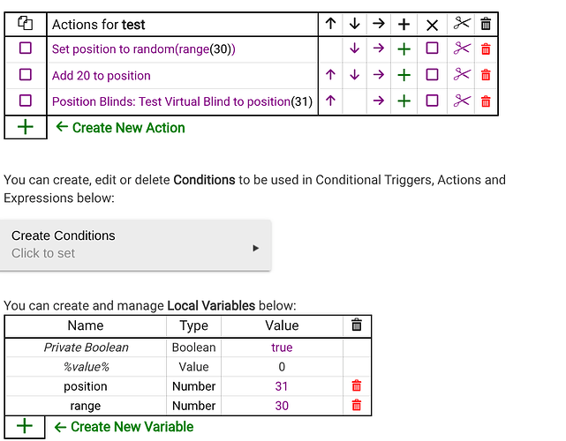566x441 pixels.
Task: Move 'Set position to random' action down
Action: [x=354, y=49]
